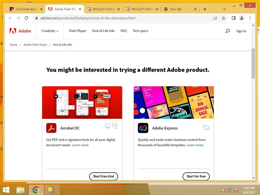Expand the Creativity dropdown menu
260x195 pixels.
[x=50, y=31]
